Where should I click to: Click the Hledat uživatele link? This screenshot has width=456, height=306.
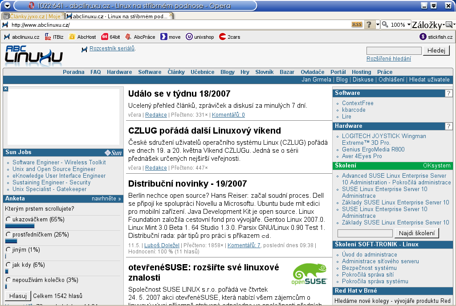(429, 79)
